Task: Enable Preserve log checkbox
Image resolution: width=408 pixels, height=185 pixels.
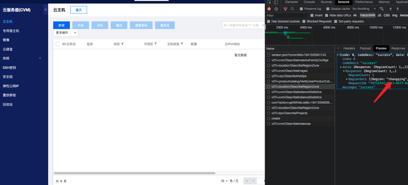Action: (301, 9)
